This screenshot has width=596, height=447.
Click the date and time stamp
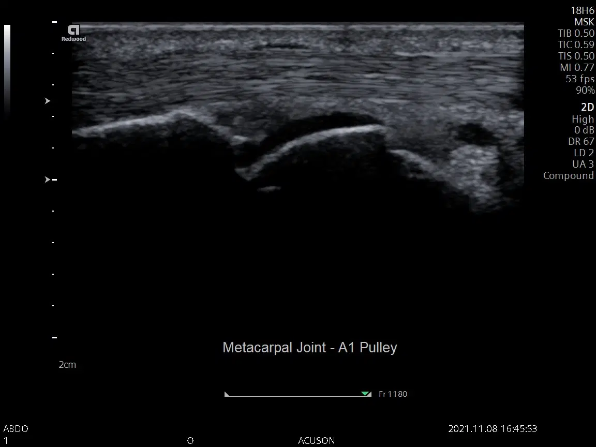492,429
